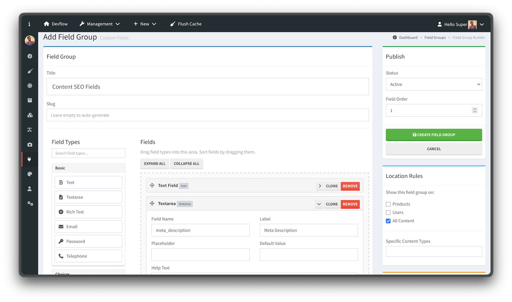Click the Basic section header

[x=88, y=168]
